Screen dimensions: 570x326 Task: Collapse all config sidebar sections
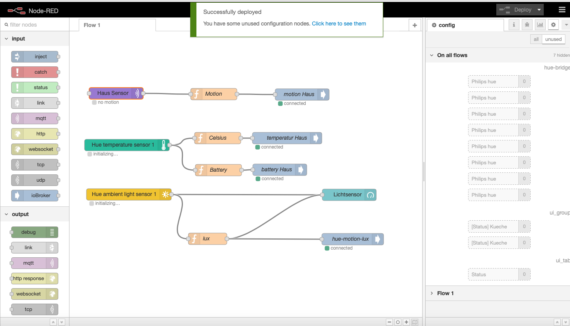click(557, 322)
